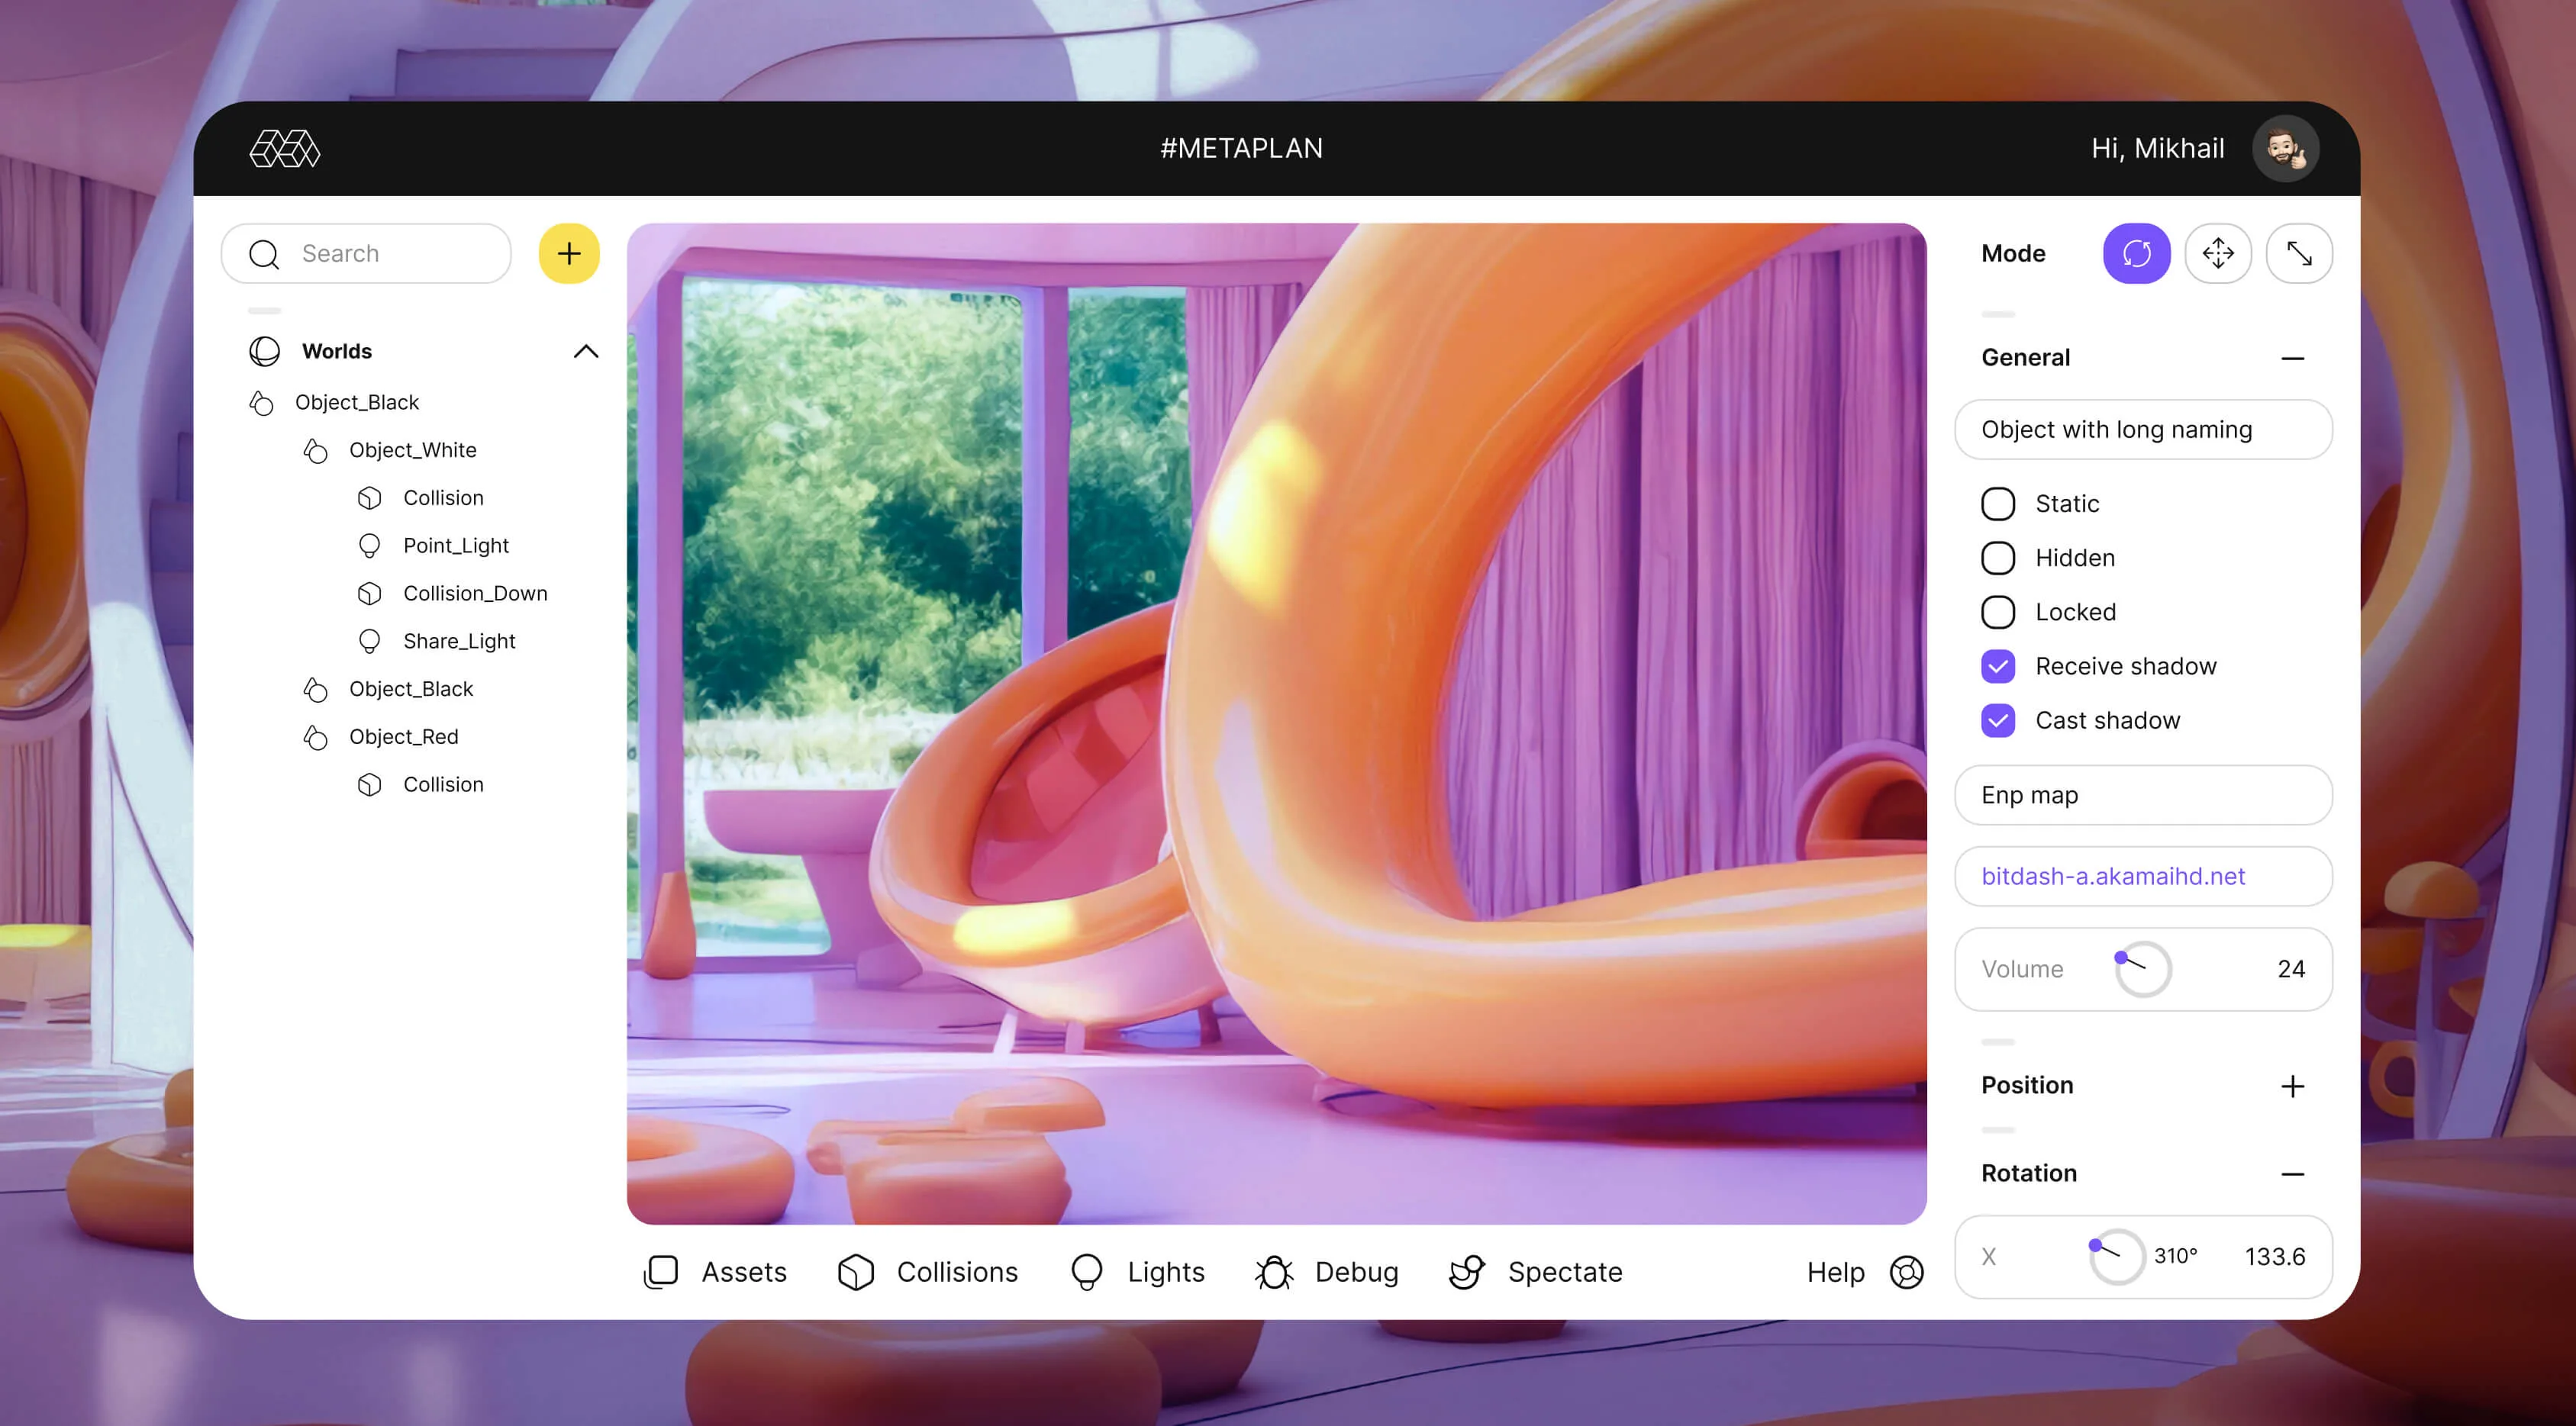Click the Search input field

tap(366, 253)
